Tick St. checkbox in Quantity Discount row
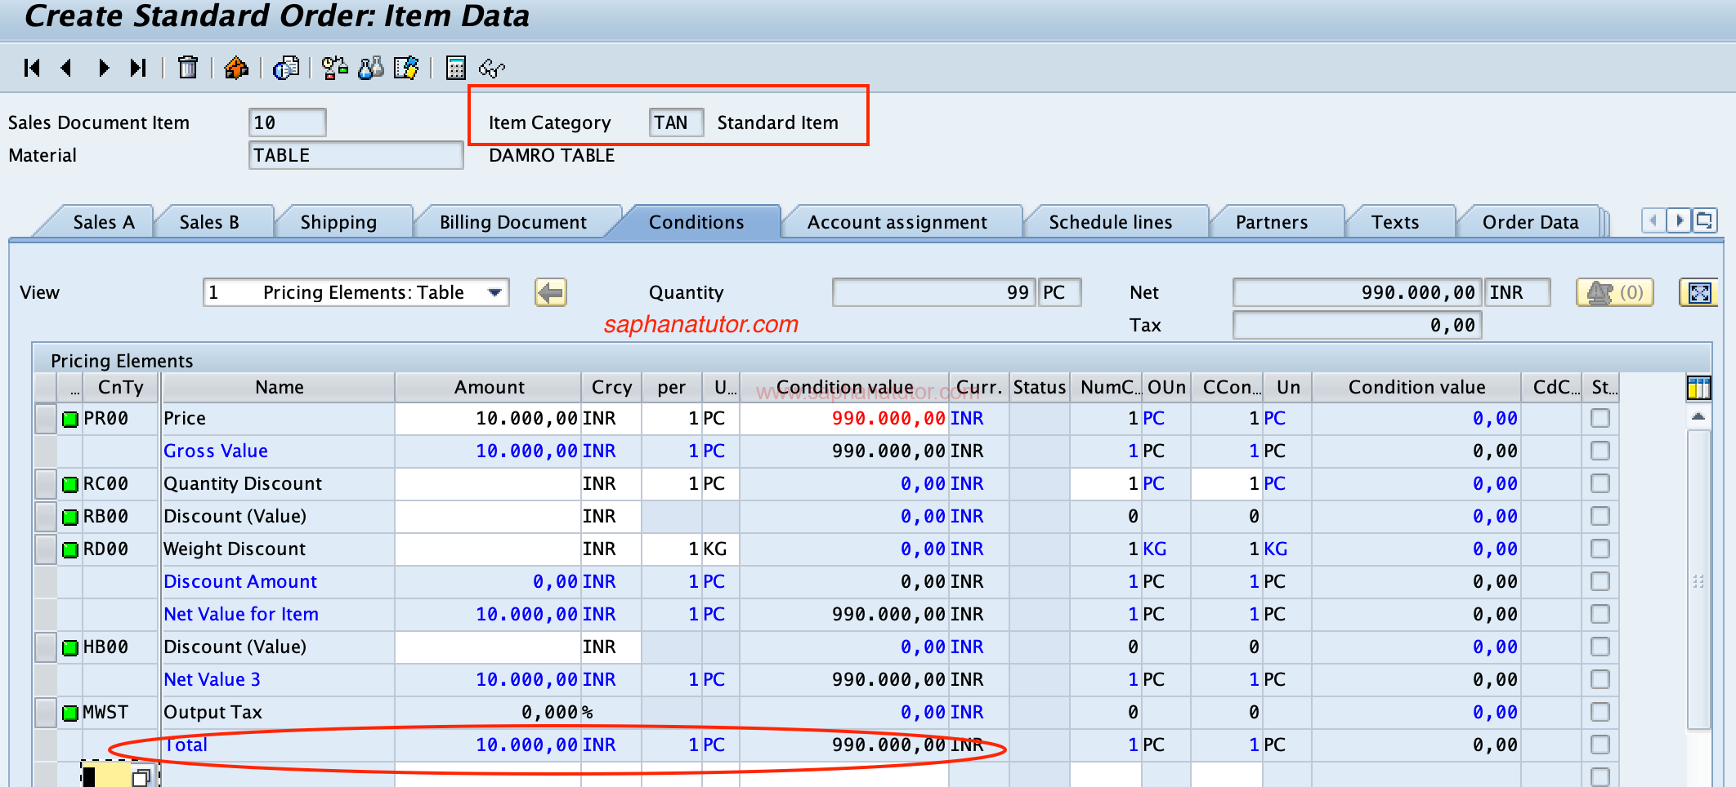Screen dimensions: 1736x787 click(x=1600, y=483)
